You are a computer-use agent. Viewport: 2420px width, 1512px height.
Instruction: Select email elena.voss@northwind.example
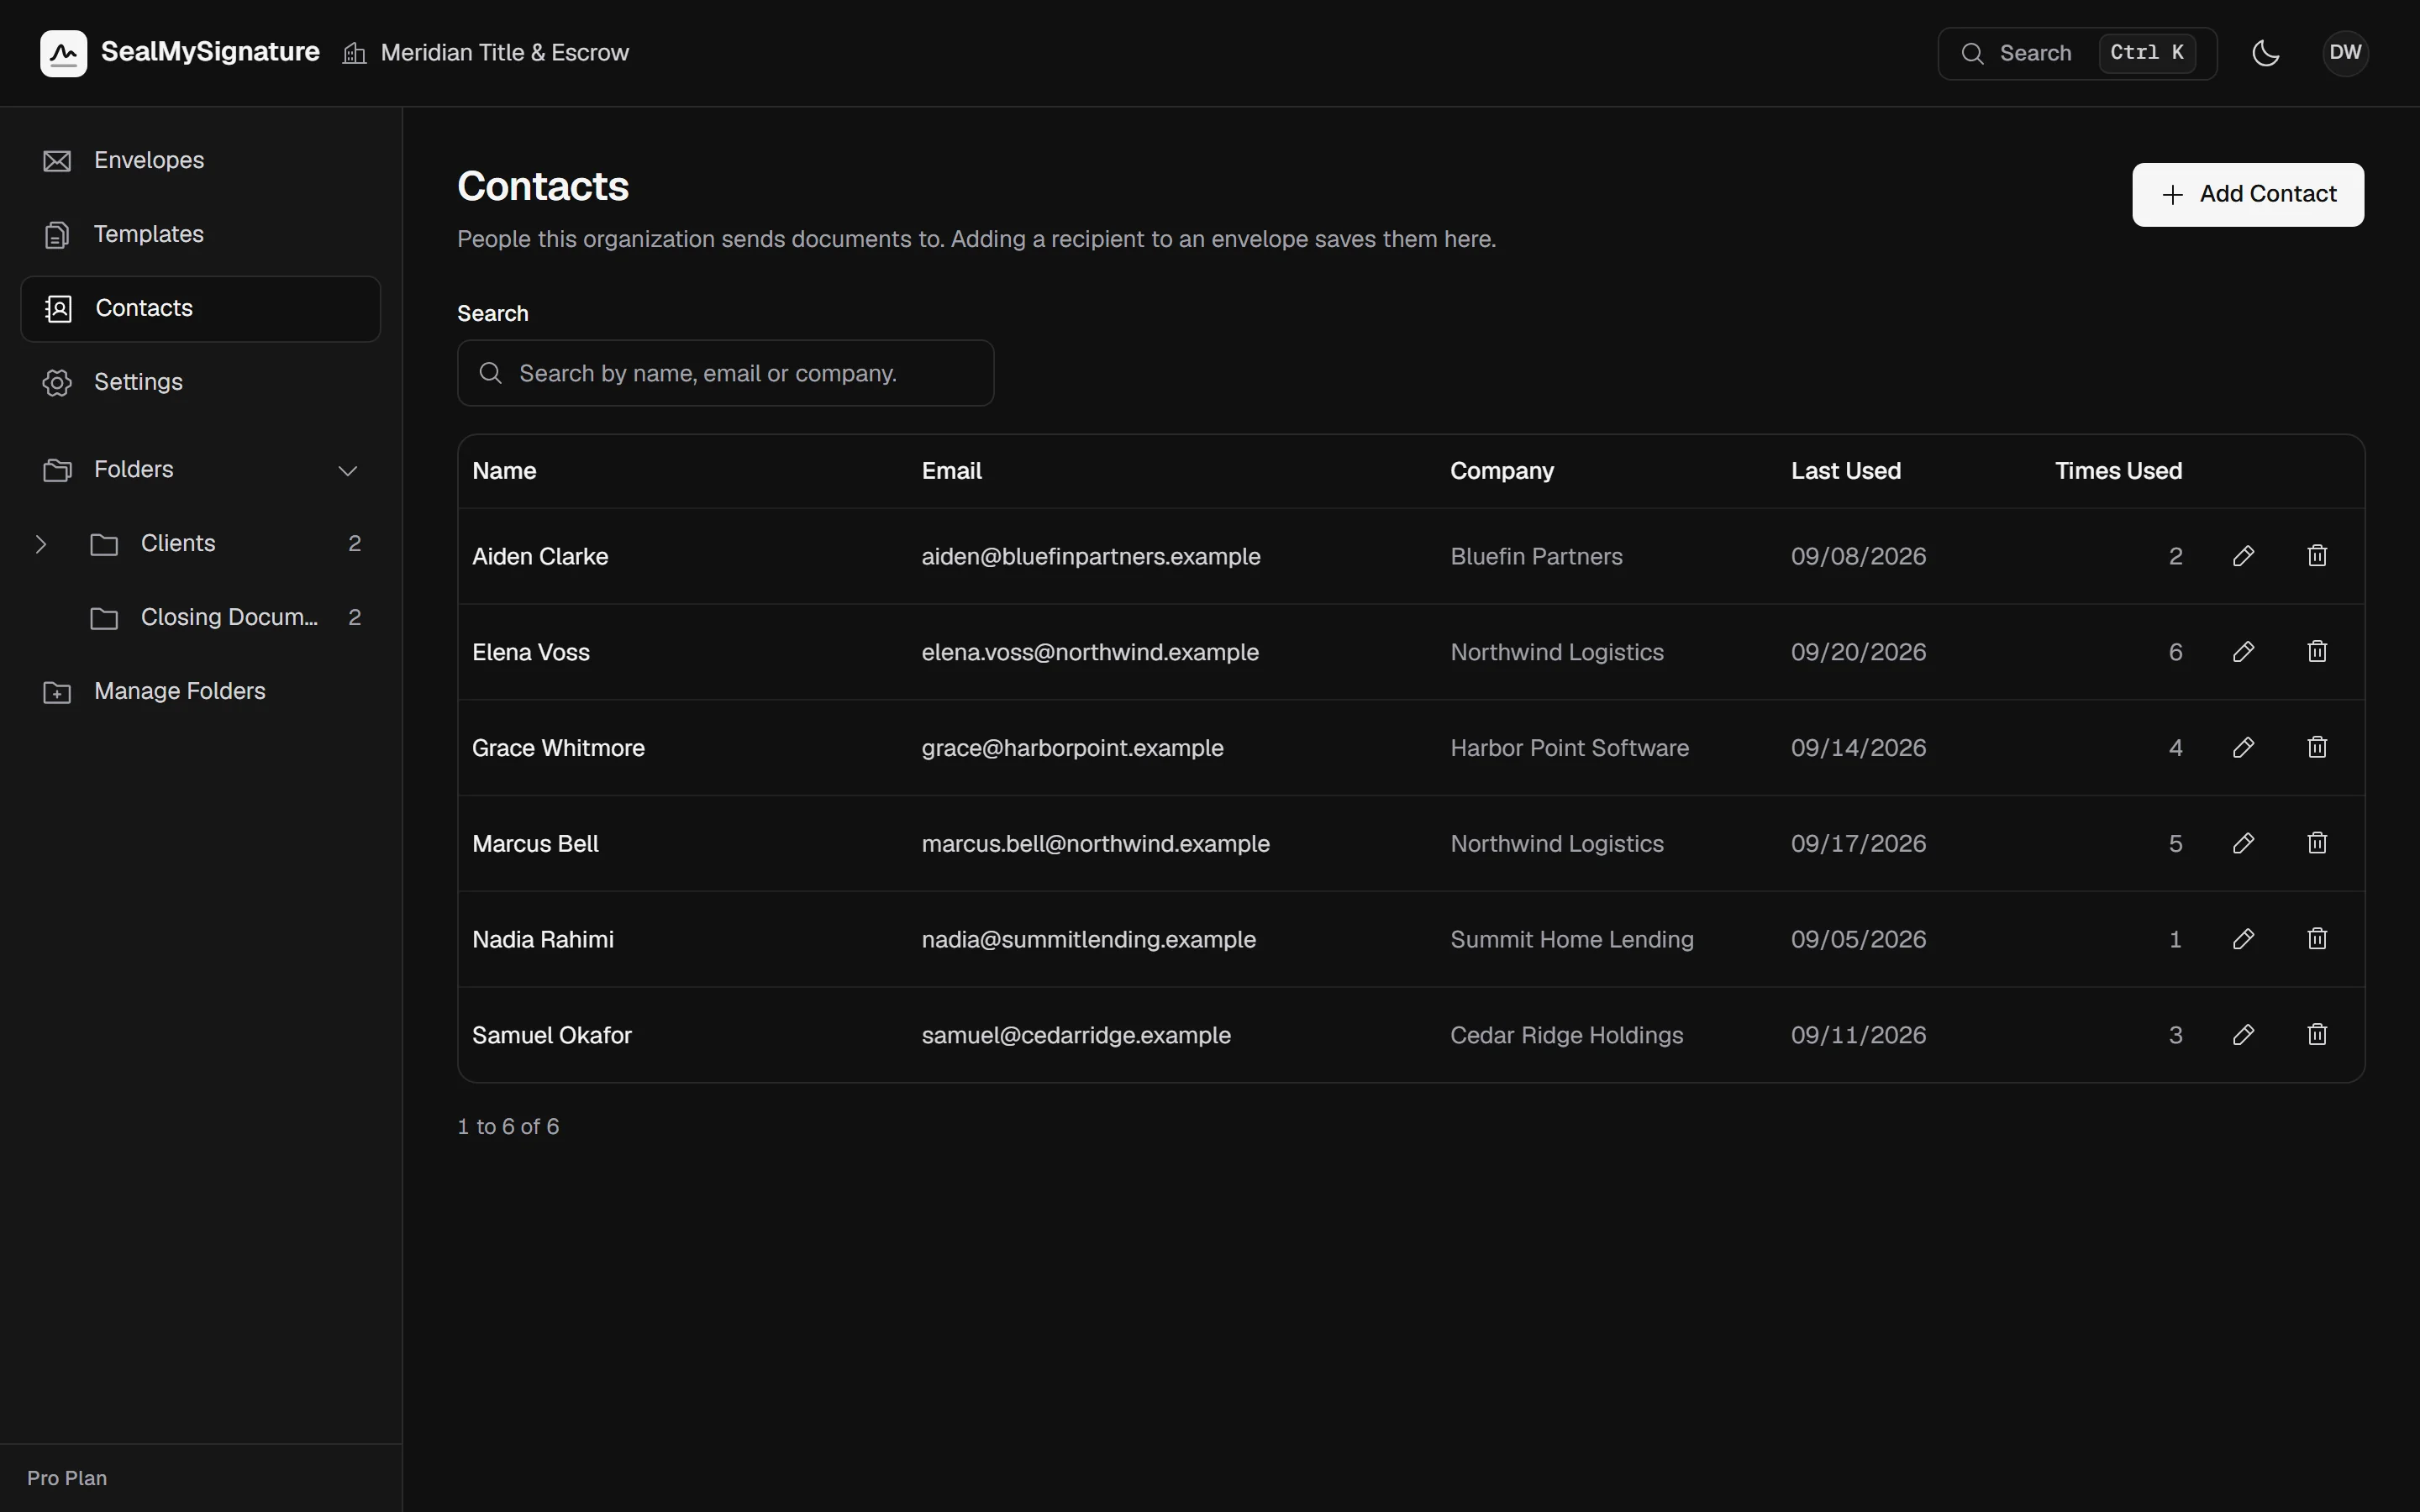pos(1090,652)
